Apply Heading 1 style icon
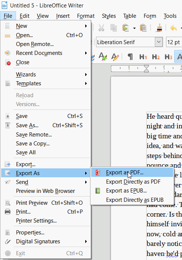The image size is (182, 260). coord(143,57)
